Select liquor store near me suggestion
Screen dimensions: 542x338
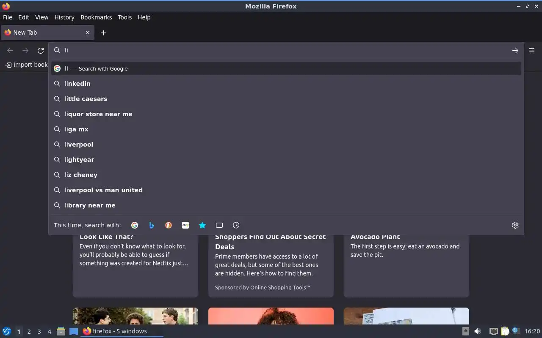coord(286,114)
